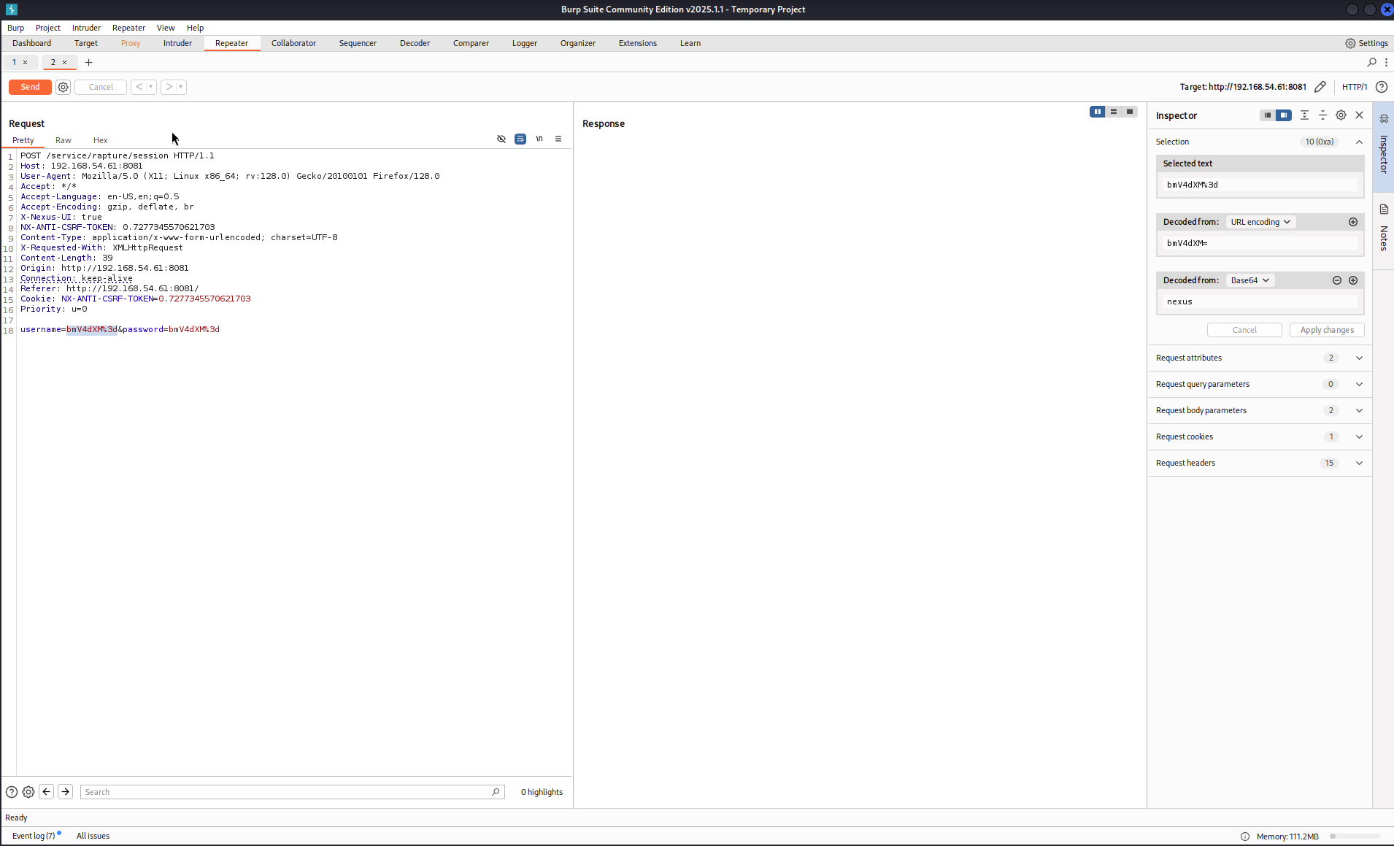
Task: Open the tab bar three-dot options menu
Action: [x=1386, y=62]
